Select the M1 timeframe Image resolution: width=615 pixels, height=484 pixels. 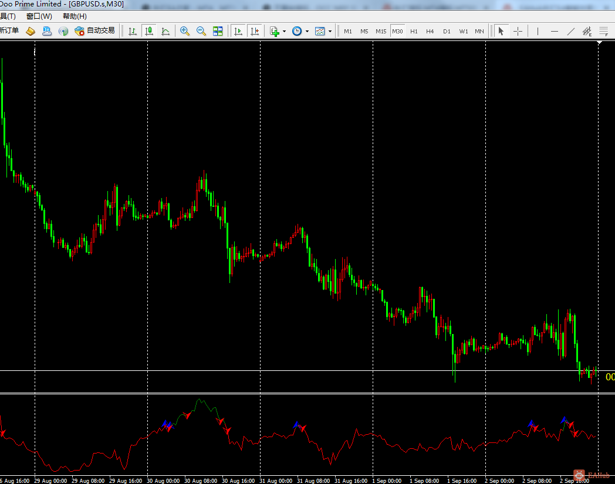(348, 31)
